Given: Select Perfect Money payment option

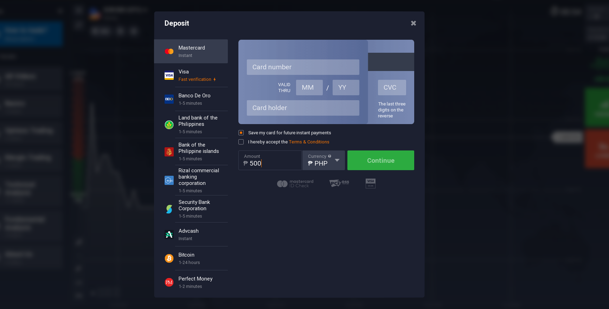Looking at the screenshot, I should tap(191, 282).
